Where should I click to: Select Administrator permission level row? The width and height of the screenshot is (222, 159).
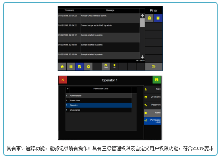click(98, 96)
